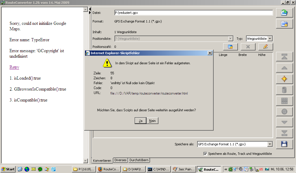Expand the Speichere als format dropdown
Viewport: 296px width, 173px height.
coord(270,144)
